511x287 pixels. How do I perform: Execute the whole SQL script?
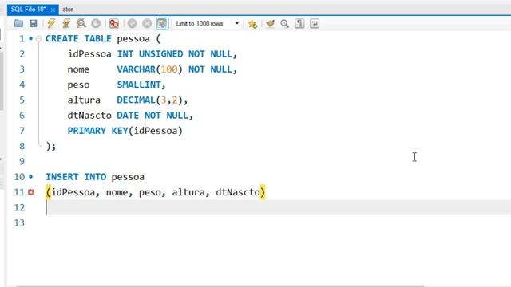pyautogui.click(x=51, y=23)
